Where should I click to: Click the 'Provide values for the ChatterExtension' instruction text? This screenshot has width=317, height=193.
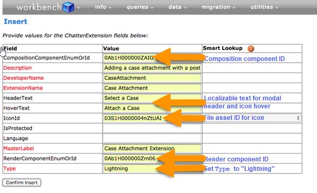(x=75, y=36)
